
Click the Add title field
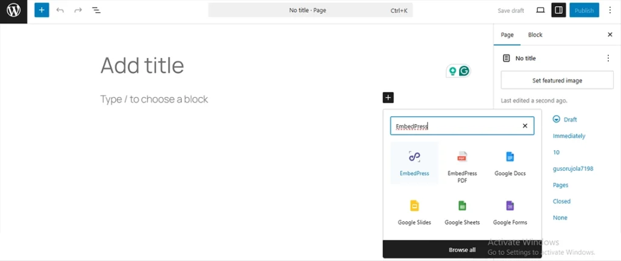click(x=142, y=65)
